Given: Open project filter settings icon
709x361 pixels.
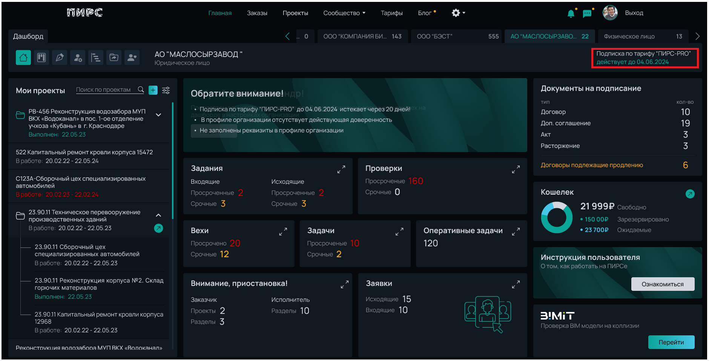Looking at the screenshot, I should coord(166,90).
